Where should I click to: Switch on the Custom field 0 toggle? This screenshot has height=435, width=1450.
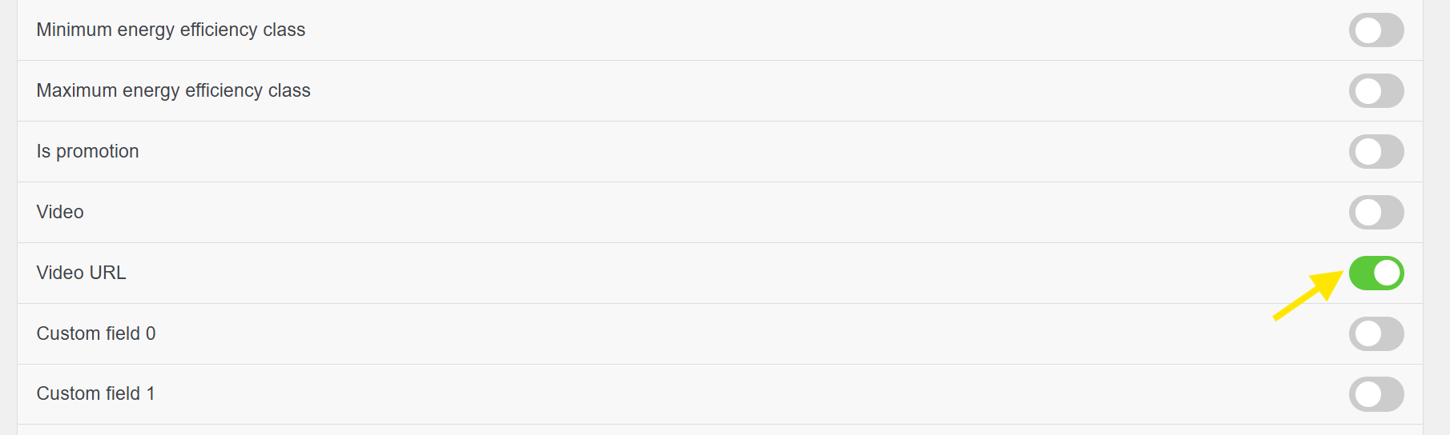point(1375,334)
